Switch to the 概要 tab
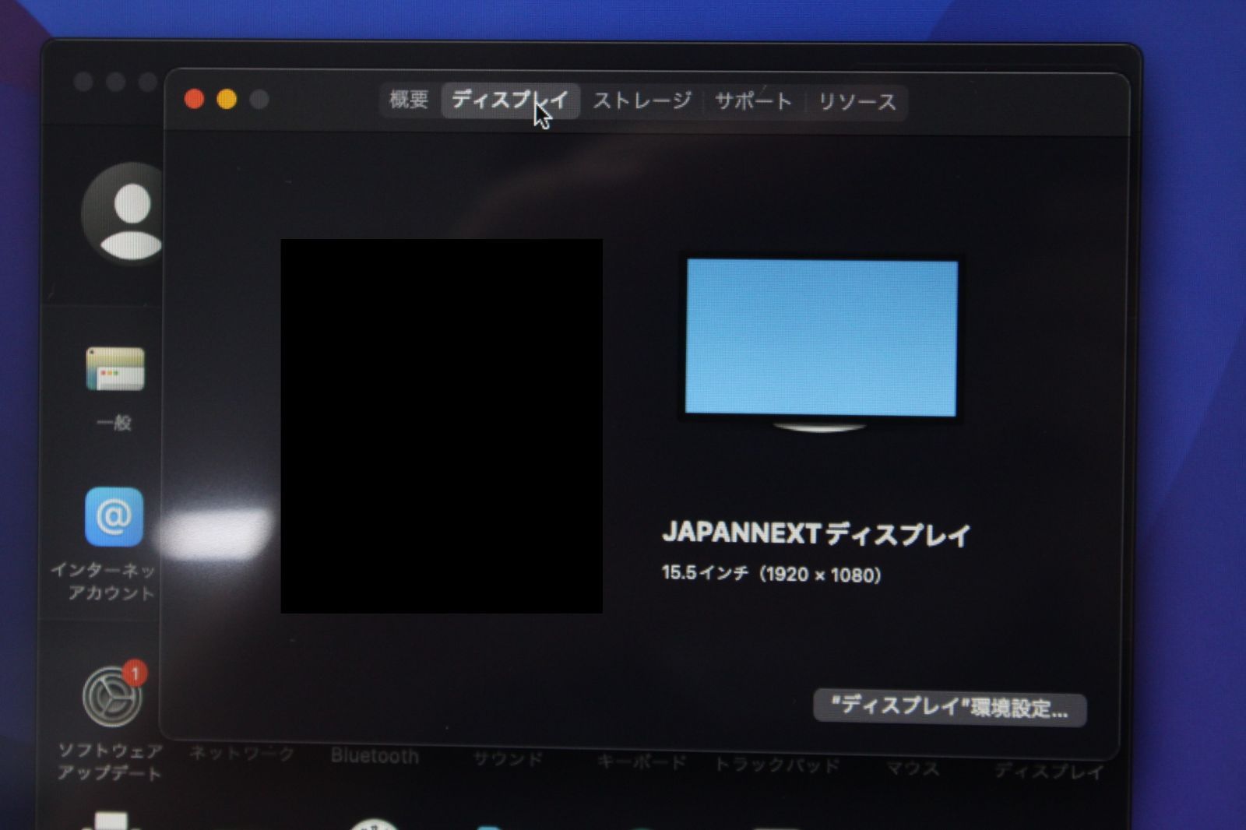This screenshot has height=830, width=1246. coord(410,100)
